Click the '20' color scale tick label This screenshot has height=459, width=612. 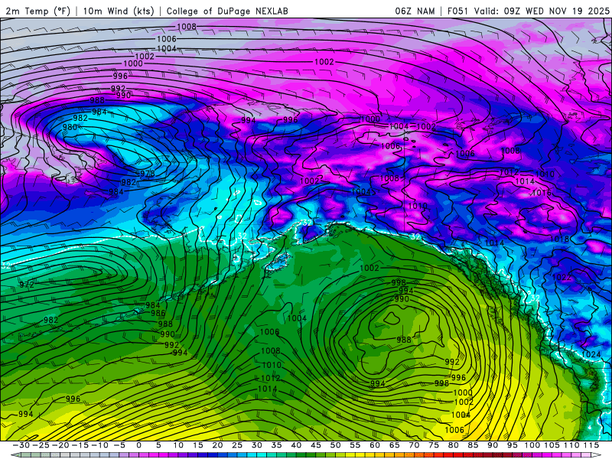click(217, 445)
